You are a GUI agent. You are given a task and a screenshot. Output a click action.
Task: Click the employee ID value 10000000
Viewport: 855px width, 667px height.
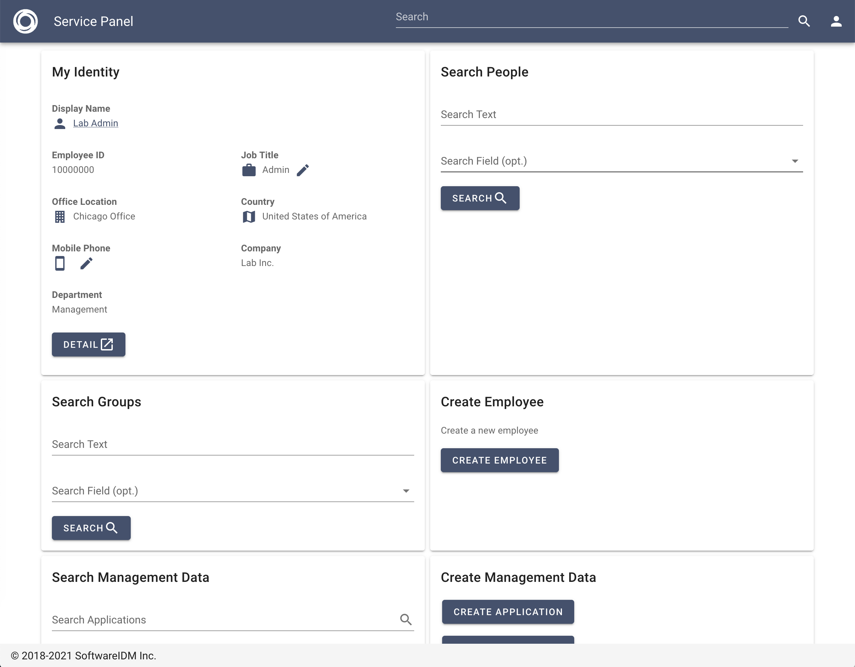click(73, 170)
